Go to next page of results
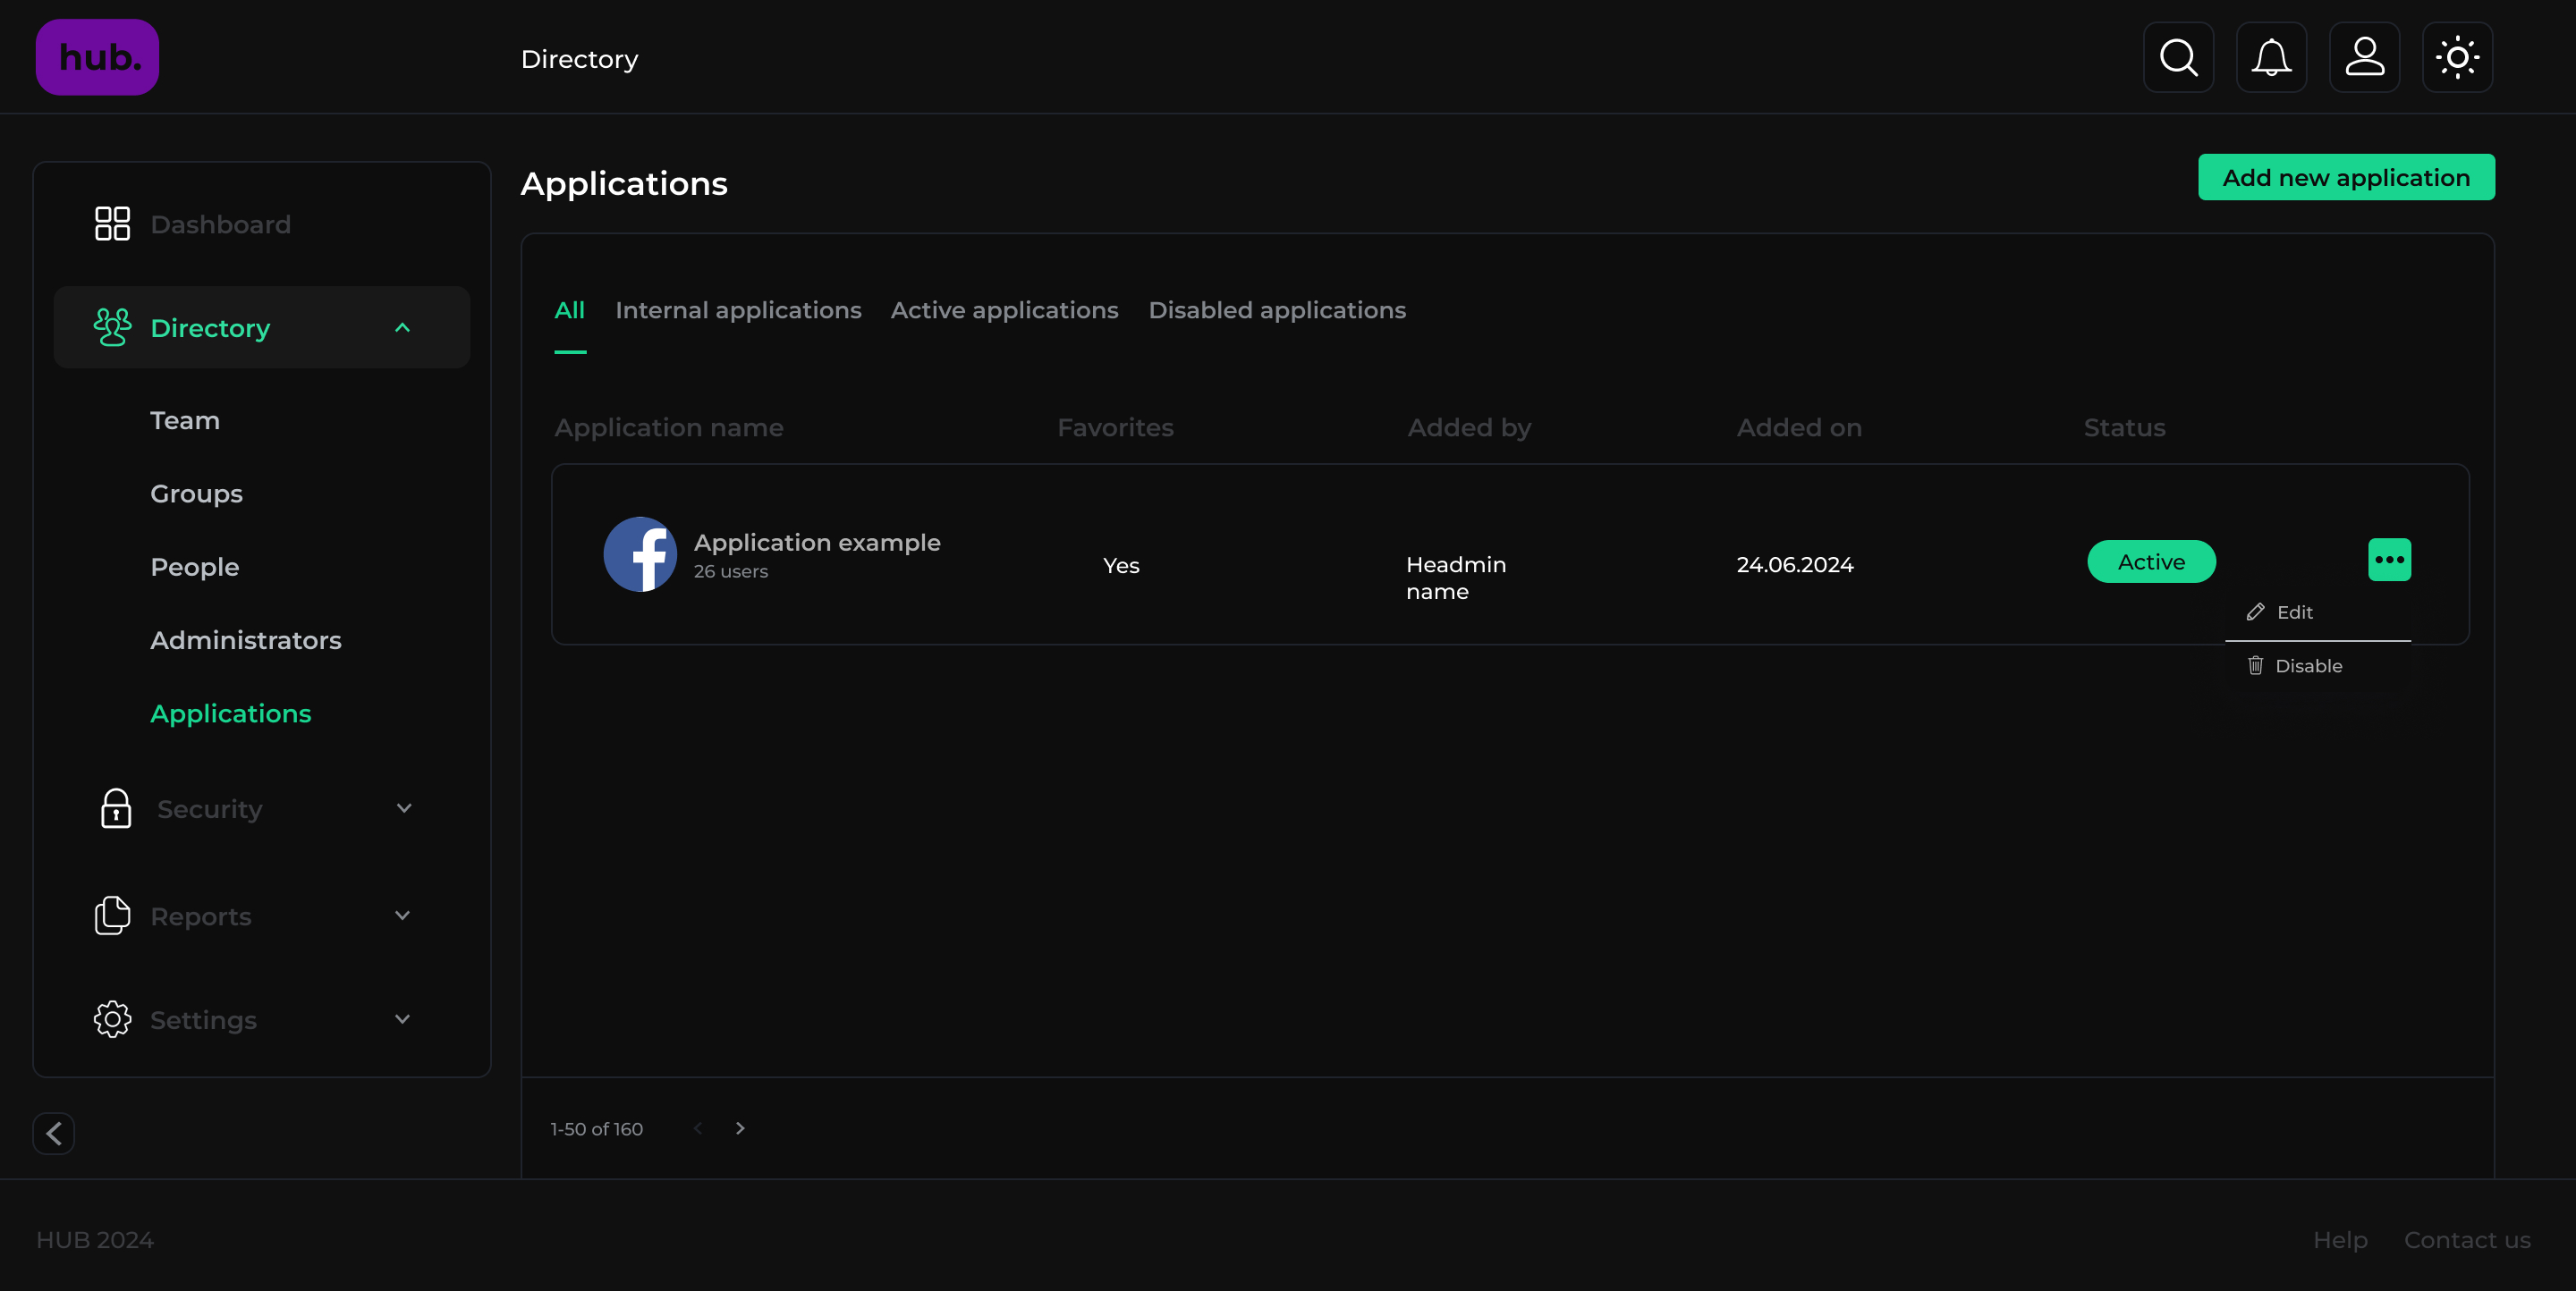The image size is (2576, 1291). tap(740, 1128)
